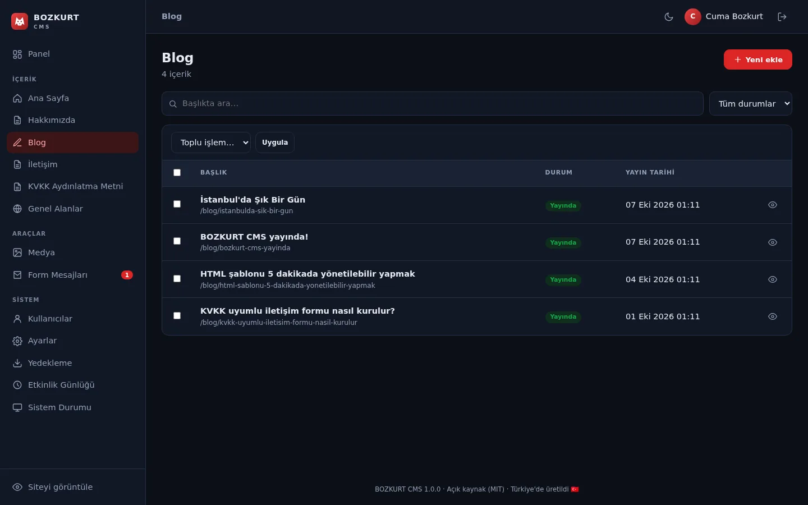Open the BOZKURT CMS yayında! post title

[x=254, y=237]
